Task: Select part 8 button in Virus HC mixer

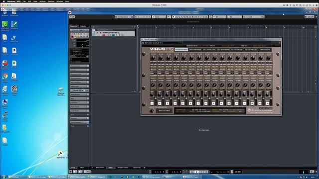Action: tap(206, 103)
